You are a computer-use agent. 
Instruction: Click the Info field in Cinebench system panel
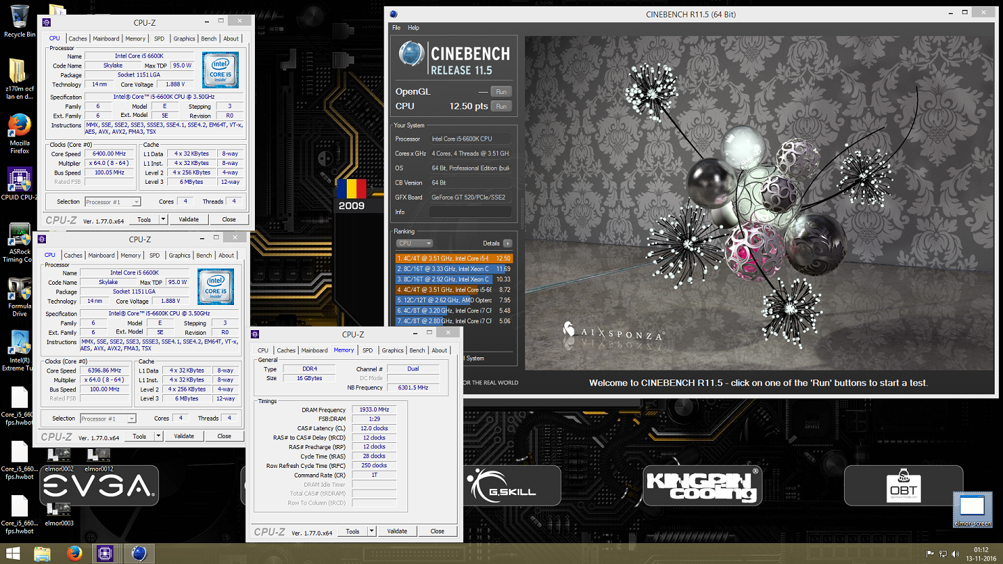pyautogui.click(x=470, y=212)
